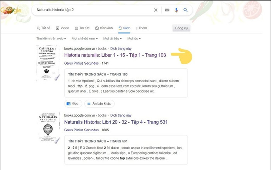This screenshot has height=170, width=271.
Task: Open Naturalis Historia Libri 20 - 32 link
Action: 116,122
